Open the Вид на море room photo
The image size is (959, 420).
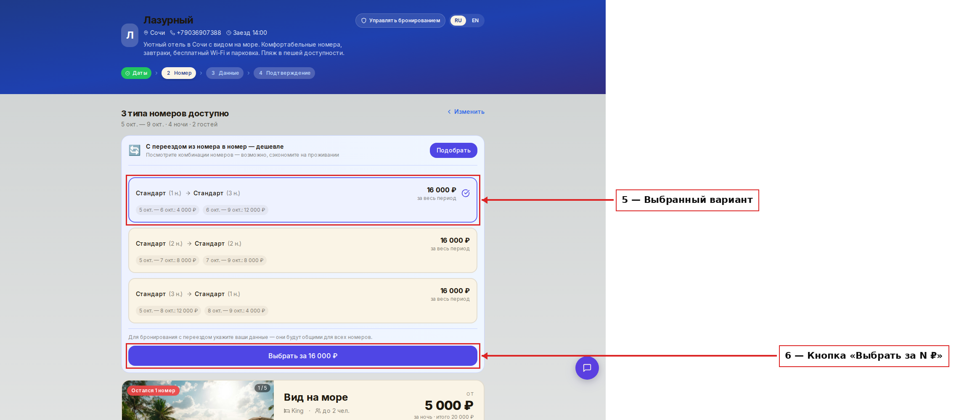point(198,400)
